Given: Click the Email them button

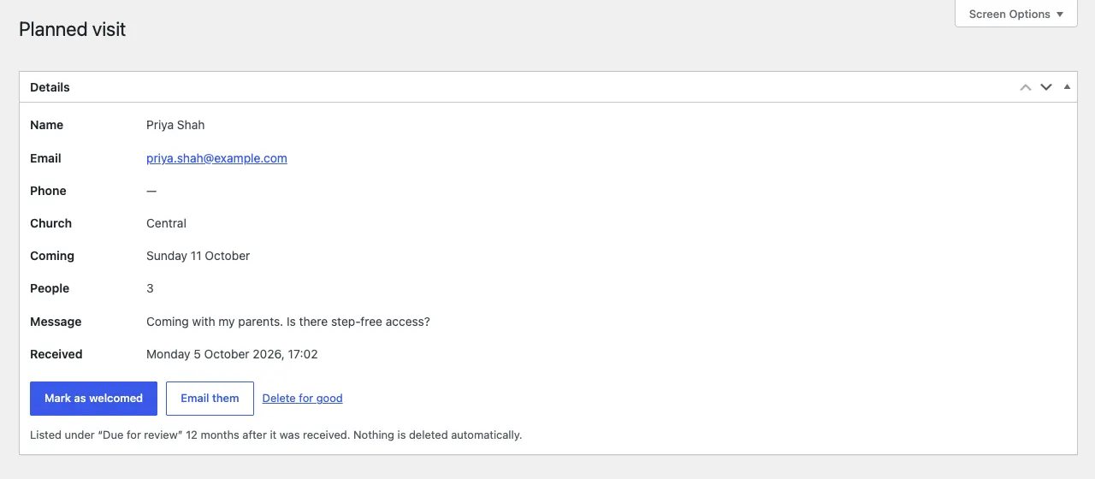Looking at the screenshot, I should click(x=210, y=399).
